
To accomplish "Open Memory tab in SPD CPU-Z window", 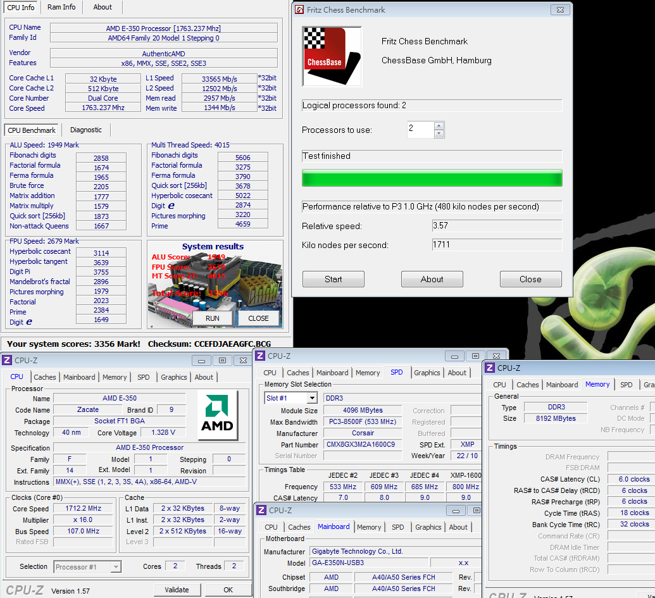I will (x=368, y=373).
